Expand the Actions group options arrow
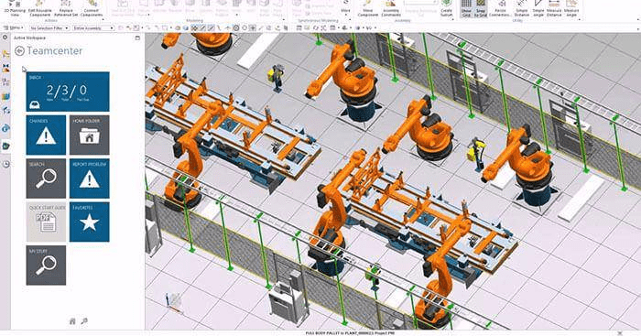Image resolution: width=641 pixels, height=336 pixels. pyautogui.click(x=102, y=20)
